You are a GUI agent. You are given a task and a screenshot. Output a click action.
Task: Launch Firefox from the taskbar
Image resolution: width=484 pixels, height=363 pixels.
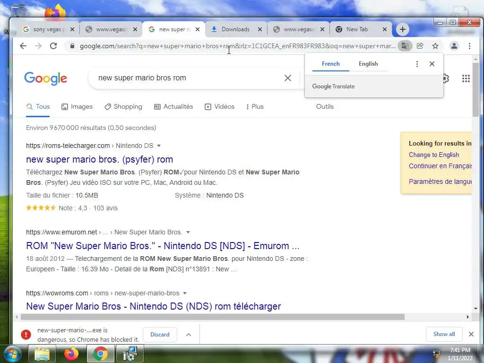pos(71,354)
